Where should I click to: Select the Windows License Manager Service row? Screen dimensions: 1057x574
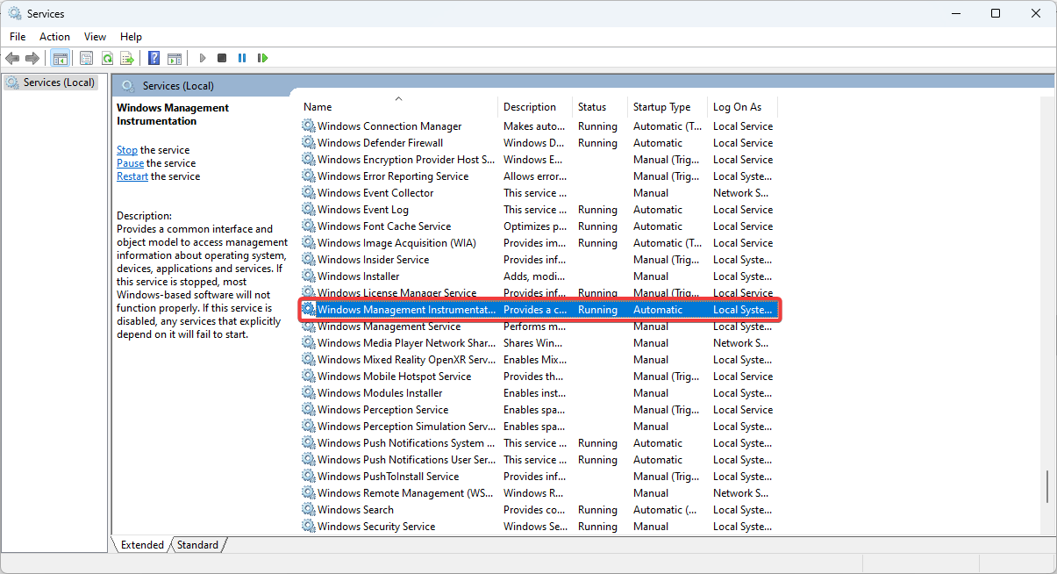pos(539,293)
